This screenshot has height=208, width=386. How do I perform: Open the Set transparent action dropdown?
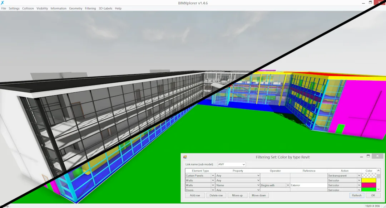[359, 175]
